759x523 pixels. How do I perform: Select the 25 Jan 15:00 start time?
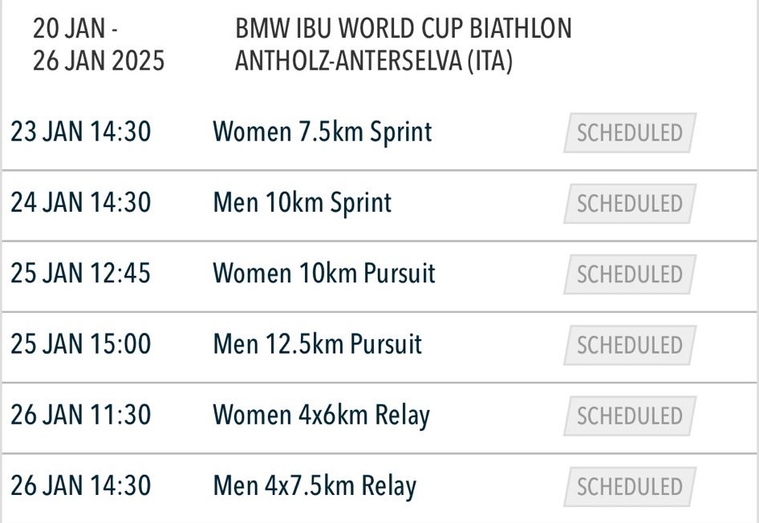[81, 343]
